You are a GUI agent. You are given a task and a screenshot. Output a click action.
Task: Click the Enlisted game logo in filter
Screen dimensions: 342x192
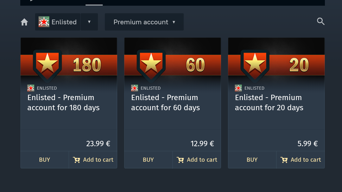pos(44,22)
